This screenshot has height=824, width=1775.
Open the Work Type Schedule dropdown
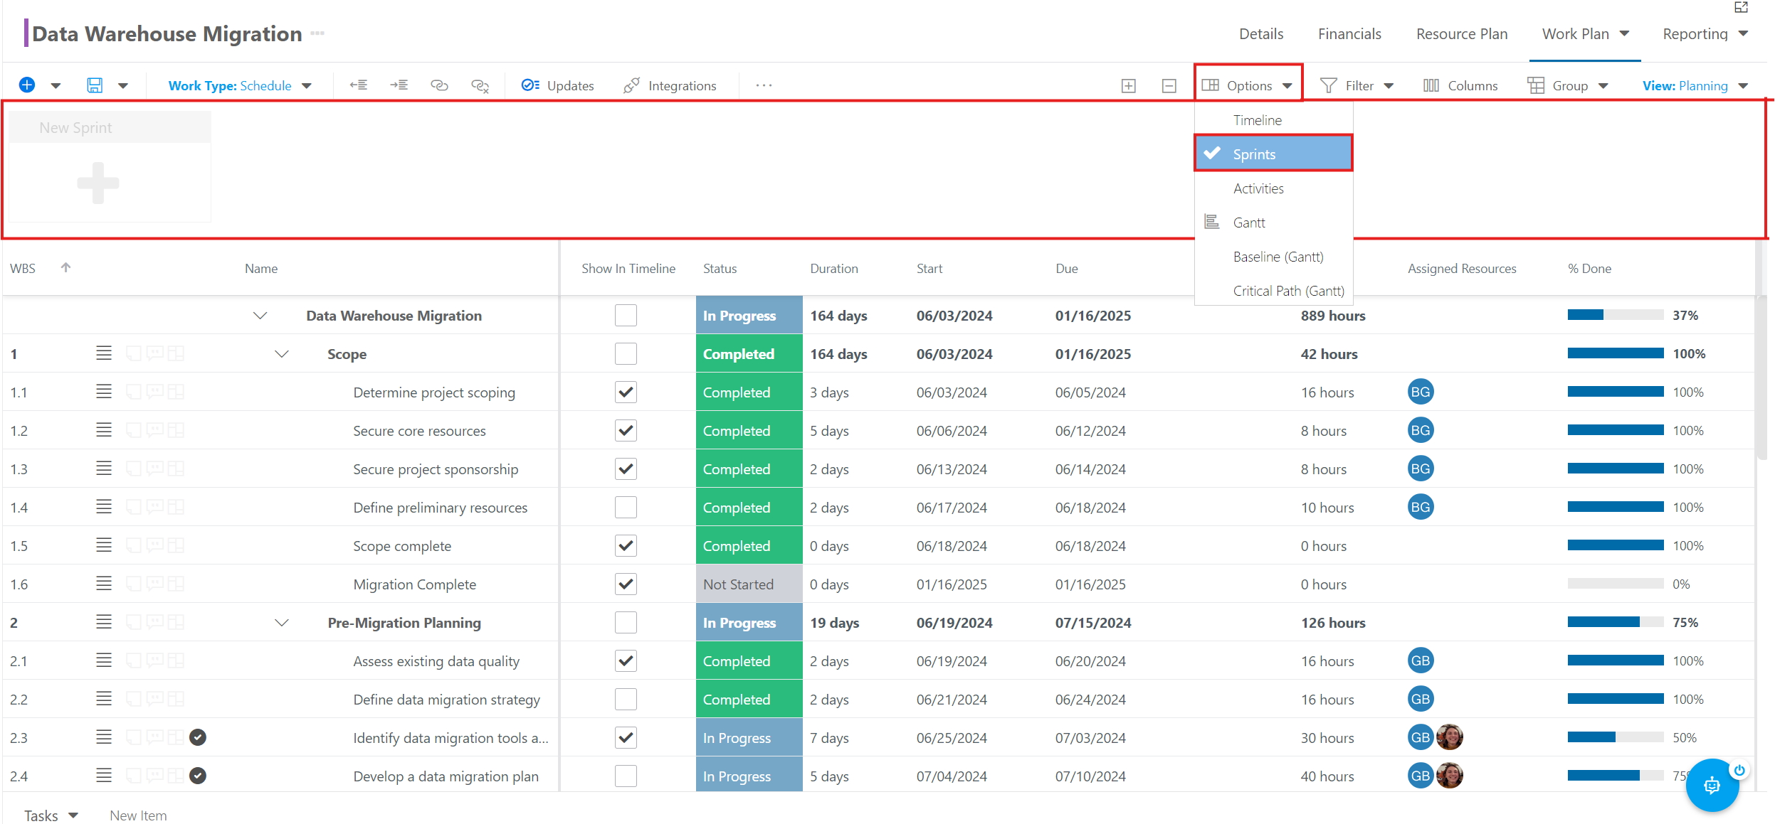[x=240, y=85]
